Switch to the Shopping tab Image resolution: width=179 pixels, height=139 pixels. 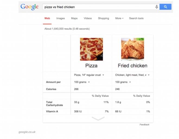click(103, 18)
